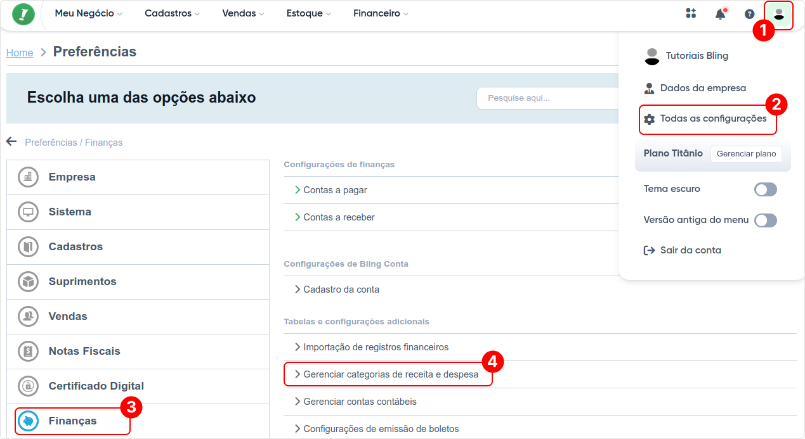Viewport: 805px width, 439px height.
Task: Open the notifications bell icon
Action: click(x=720, y=14)
